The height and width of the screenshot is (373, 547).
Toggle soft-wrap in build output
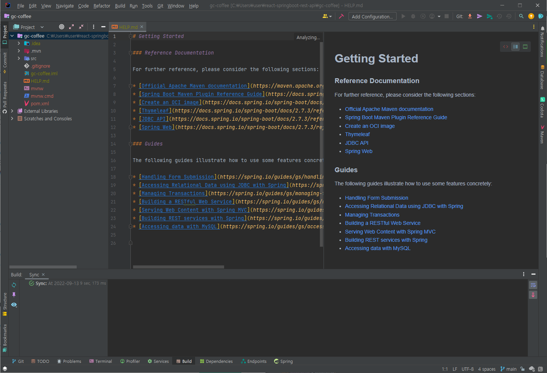point(533,285)
